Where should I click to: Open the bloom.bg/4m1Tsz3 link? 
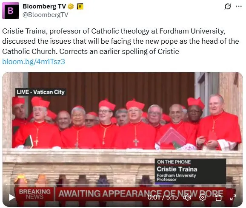[x=34, y=62]
